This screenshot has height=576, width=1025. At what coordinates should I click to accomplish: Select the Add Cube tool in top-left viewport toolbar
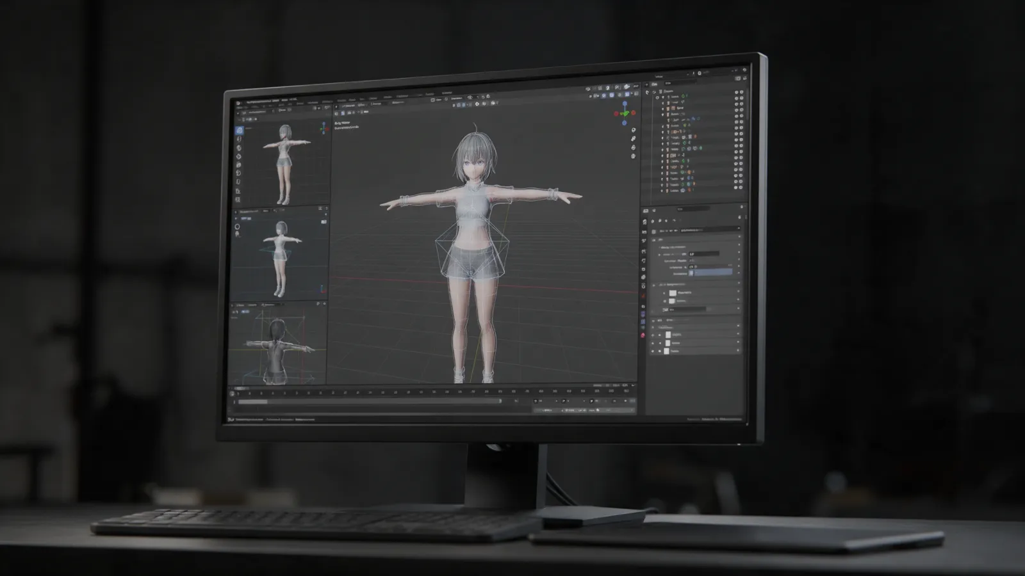click(x=239, y=200)
